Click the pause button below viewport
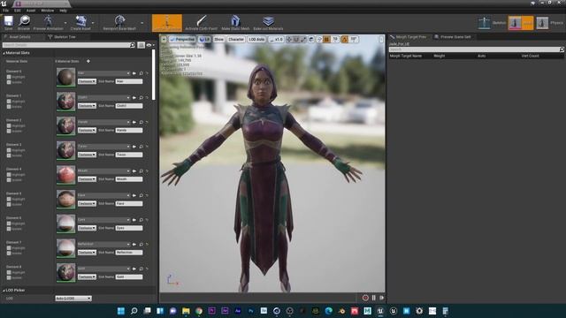The height and width of the screenshot is (318, 566). [373, 298]
